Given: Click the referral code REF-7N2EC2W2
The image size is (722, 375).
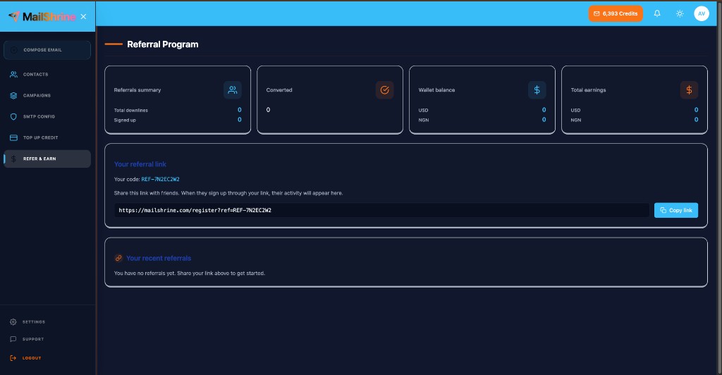Looking at the screenshot, I should [160, 180].
